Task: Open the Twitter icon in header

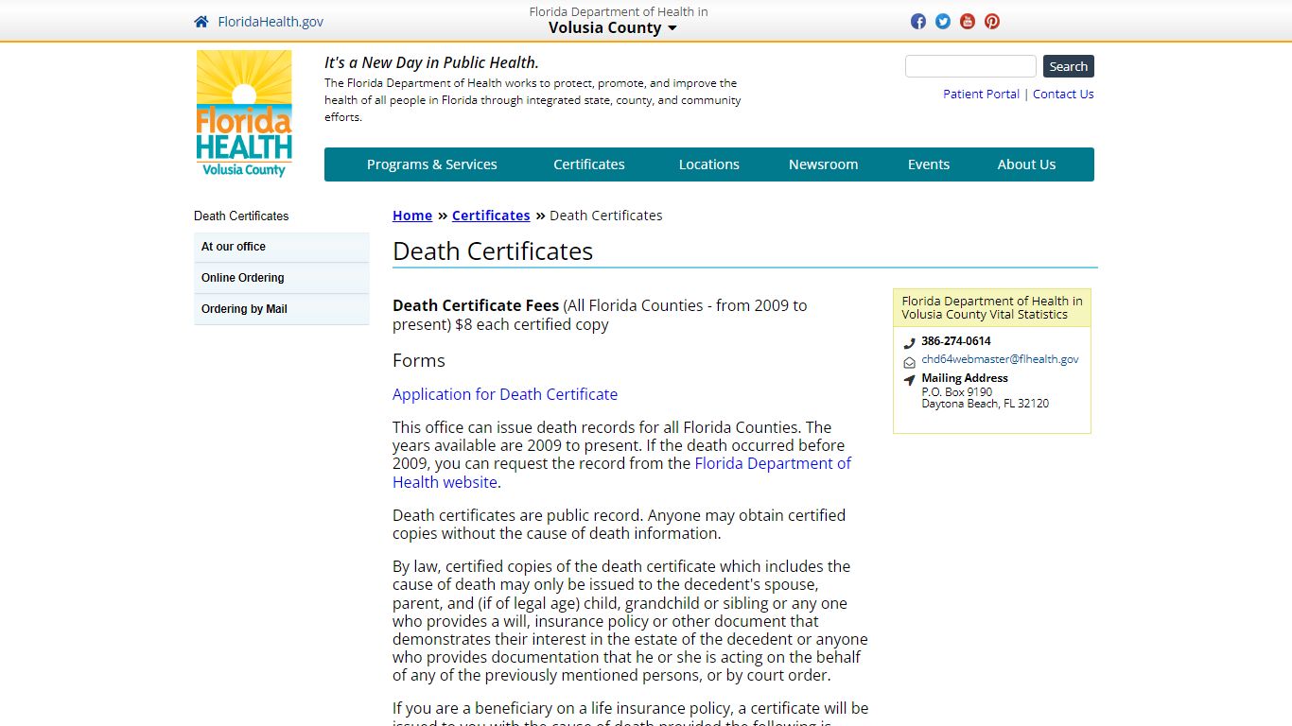Action: coord(943,22)
